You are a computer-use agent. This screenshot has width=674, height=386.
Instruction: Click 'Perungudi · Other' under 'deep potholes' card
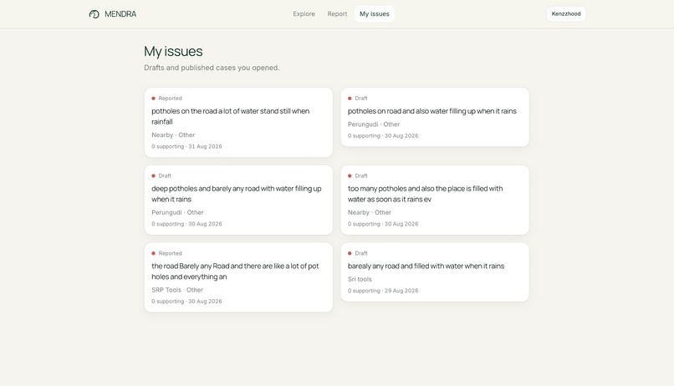[177, 212]
